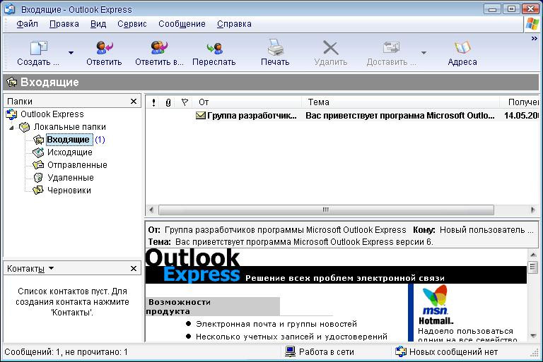Collapse the Локальные папки tree node
Image resolution: width=543 pixels, height=362 pixels.
click(11, 127)
